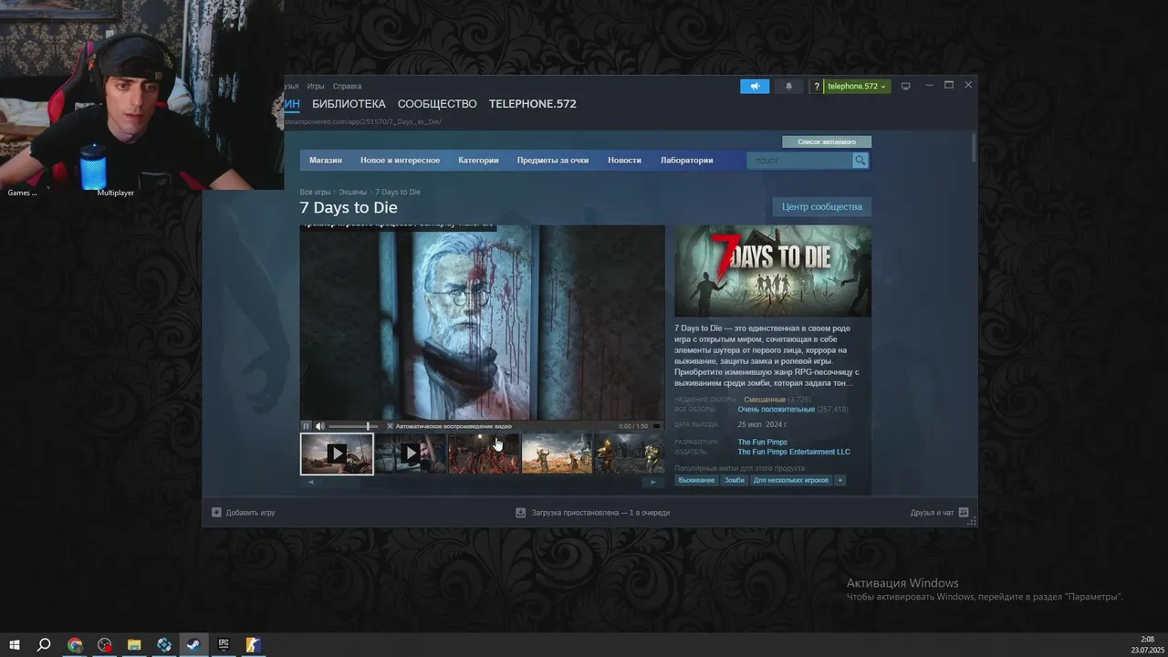This screenshot has width=1168, height=657.
Task: Click the trailer video playback area
Action: [482, 323]
